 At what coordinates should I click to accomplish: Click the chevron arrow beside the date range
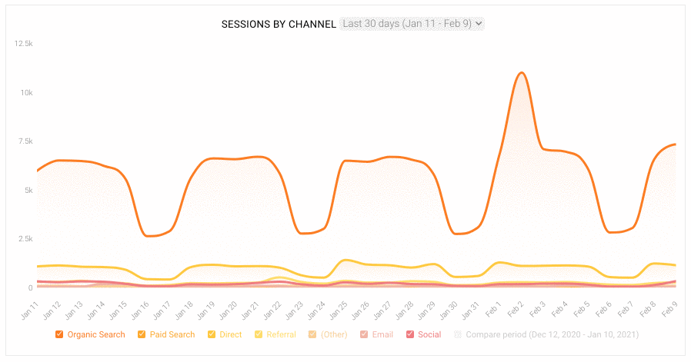(x=479, y=24)
